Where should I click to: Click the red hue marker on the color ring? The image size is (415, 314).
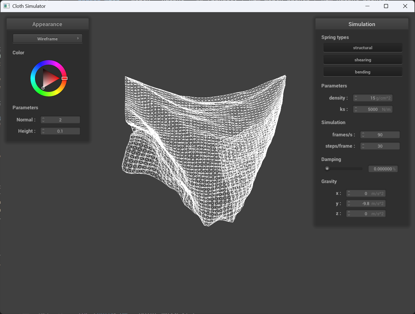click(64, 78)
